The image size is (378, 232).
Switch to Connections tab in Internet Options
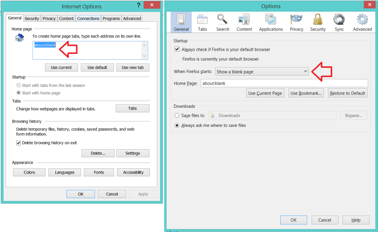[x=88, y=19]
